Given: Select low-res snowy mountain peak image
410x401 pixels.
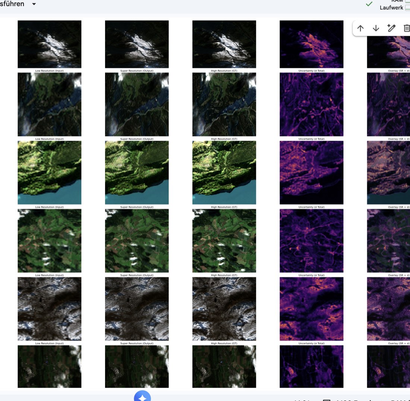Looking at the screenshot, I should 50,44.
